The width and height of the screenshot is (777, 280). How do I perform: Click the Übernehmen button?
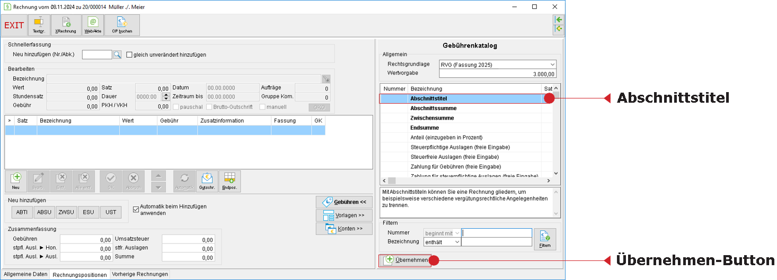coord(405,260)
